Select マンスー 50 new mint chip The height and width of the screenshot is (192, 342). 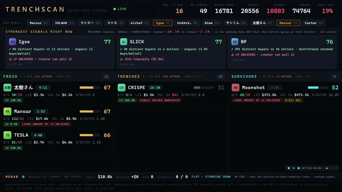click(90, 23)
